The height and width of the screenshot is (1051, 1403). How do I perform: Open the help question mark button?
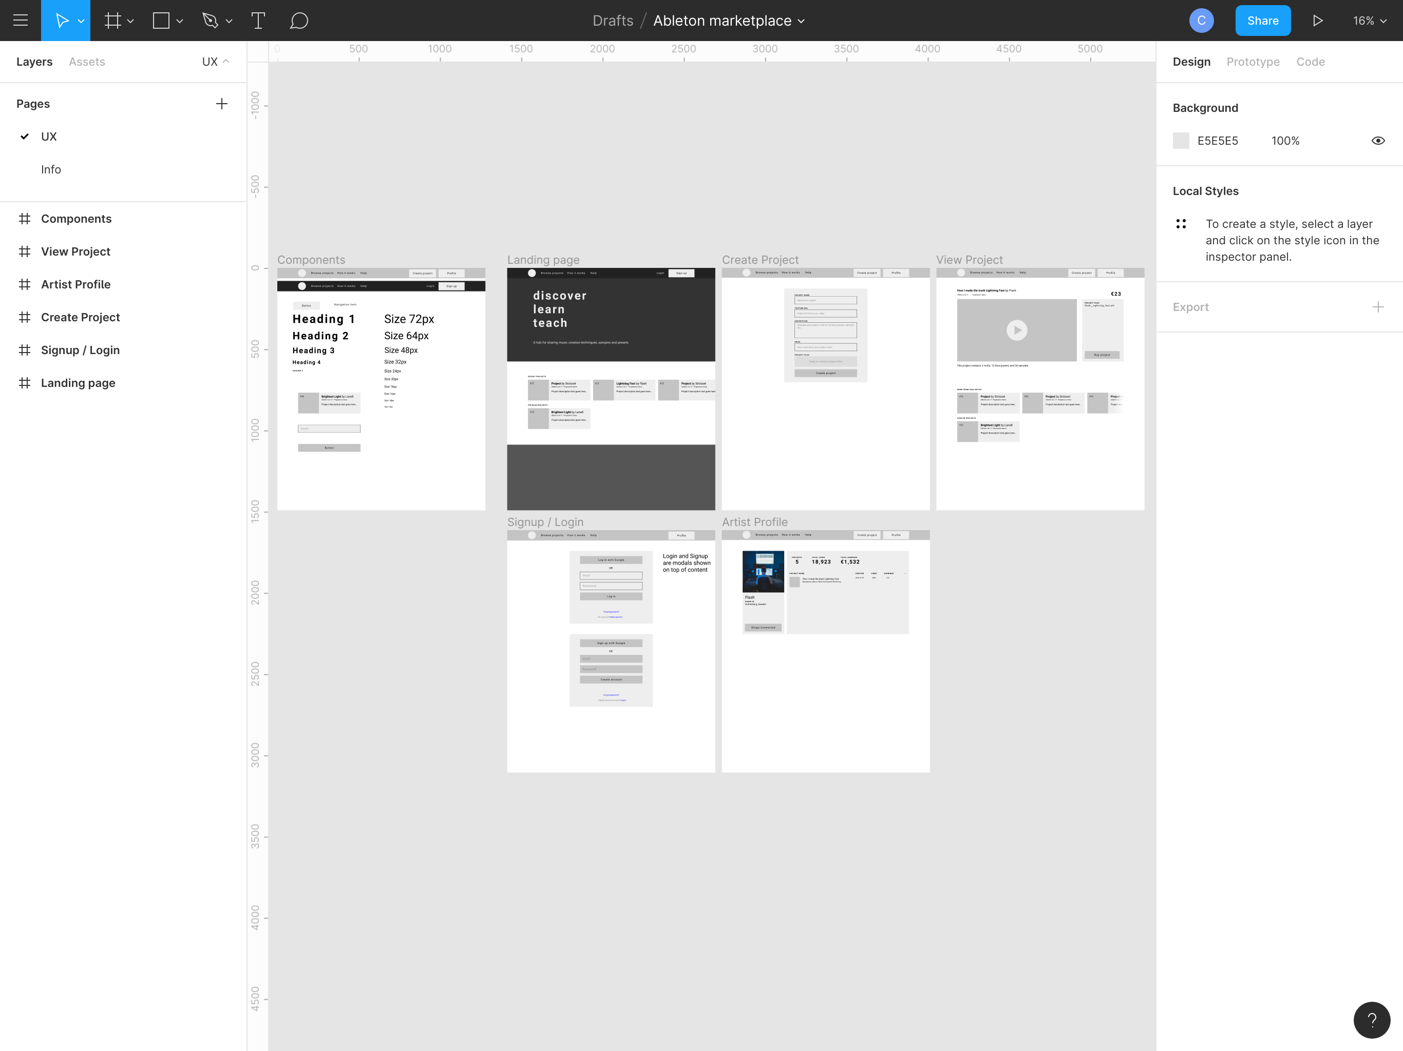coord(1371,1019)
